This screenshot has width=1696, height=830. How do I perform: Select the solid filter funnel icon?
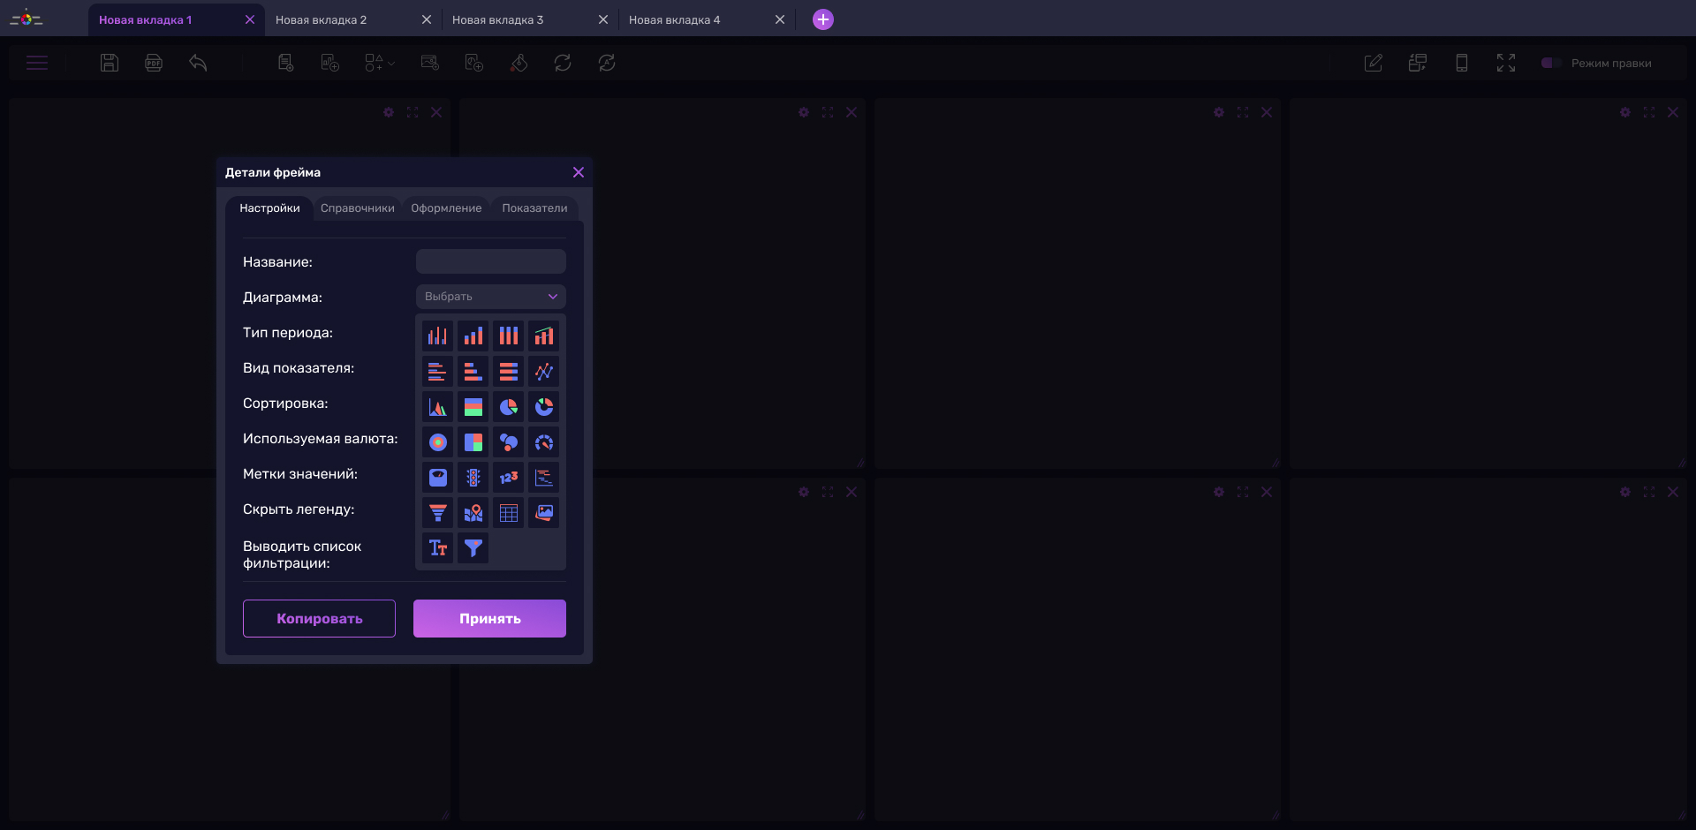[x=473, y=548]
